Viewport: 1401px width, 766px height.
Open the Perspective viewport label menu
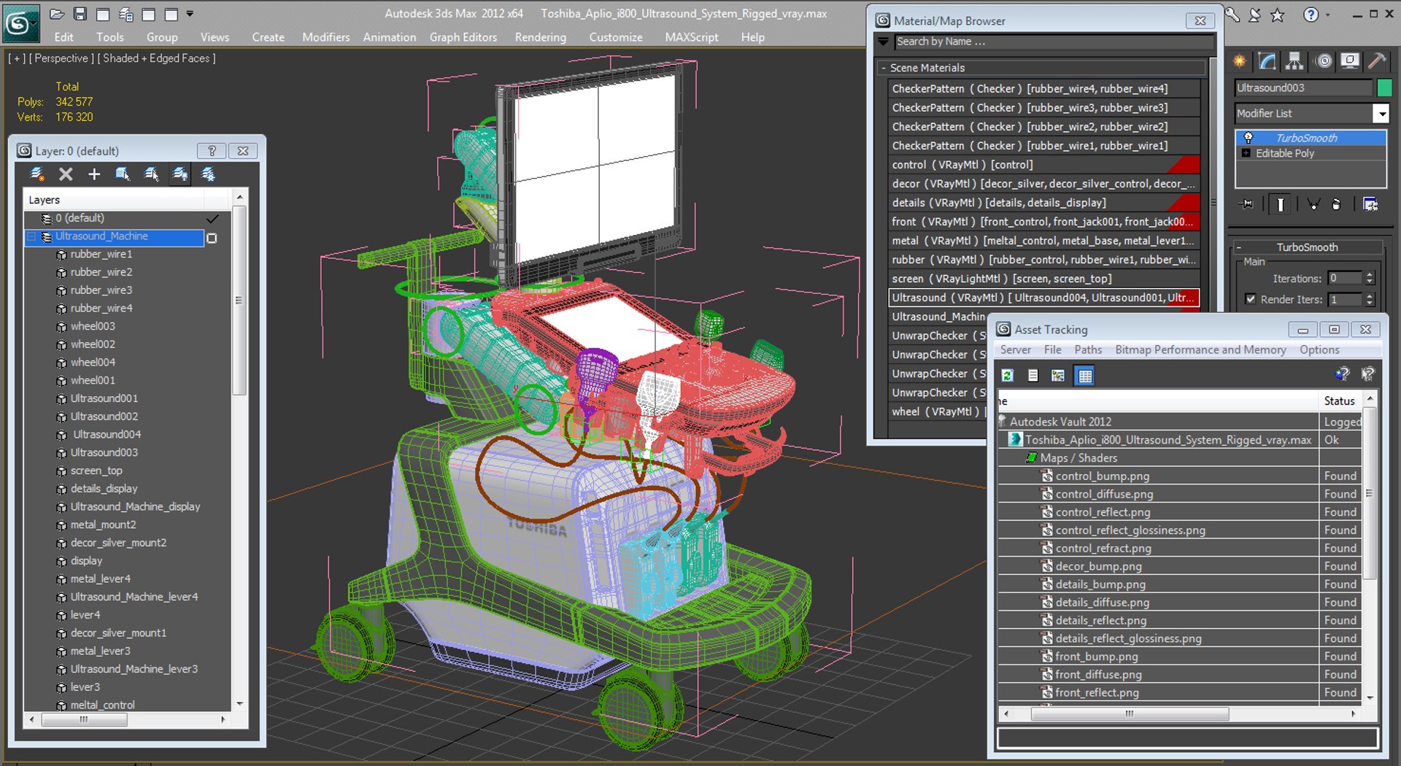[61, 58]
